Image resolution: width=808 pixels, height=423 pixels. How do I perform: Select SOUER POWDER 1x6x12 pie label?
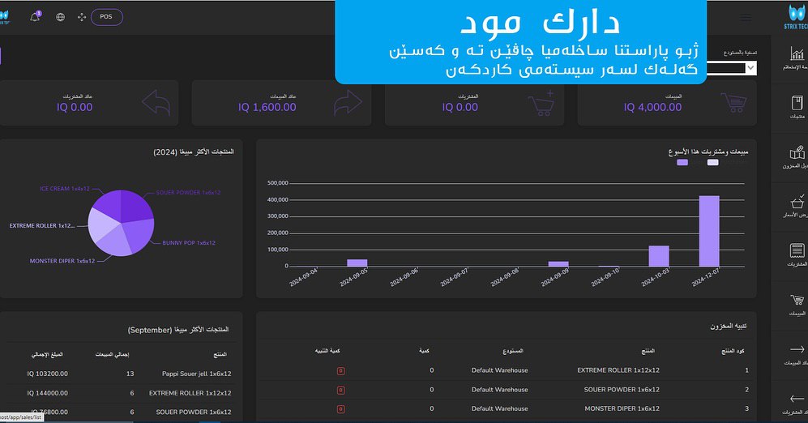(x=188, y=193)
